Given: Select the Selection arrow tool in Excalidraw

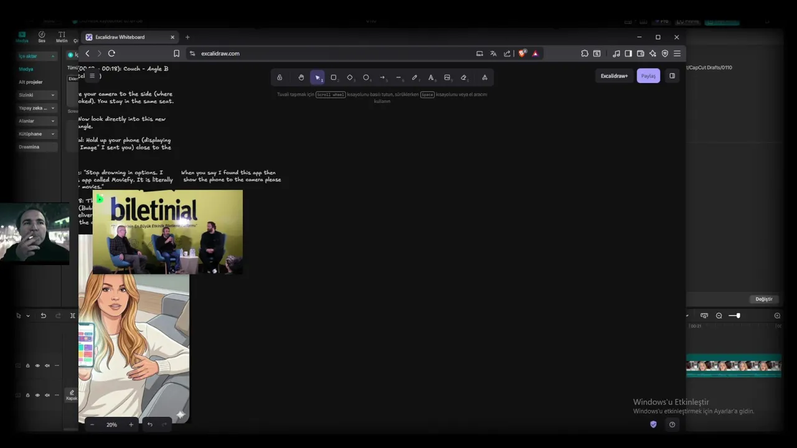Looking at the screenshot, I should coord(318,77).
